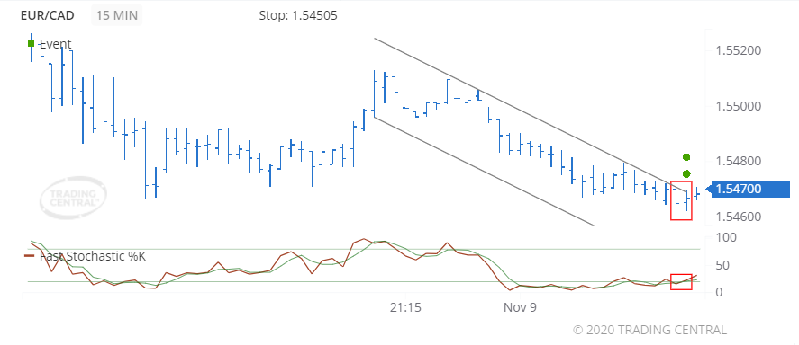Click the upper green event dot
Image resolution: width=799 pixels, height=345 pixels.
pyautogui.click(x=686, y=157)
